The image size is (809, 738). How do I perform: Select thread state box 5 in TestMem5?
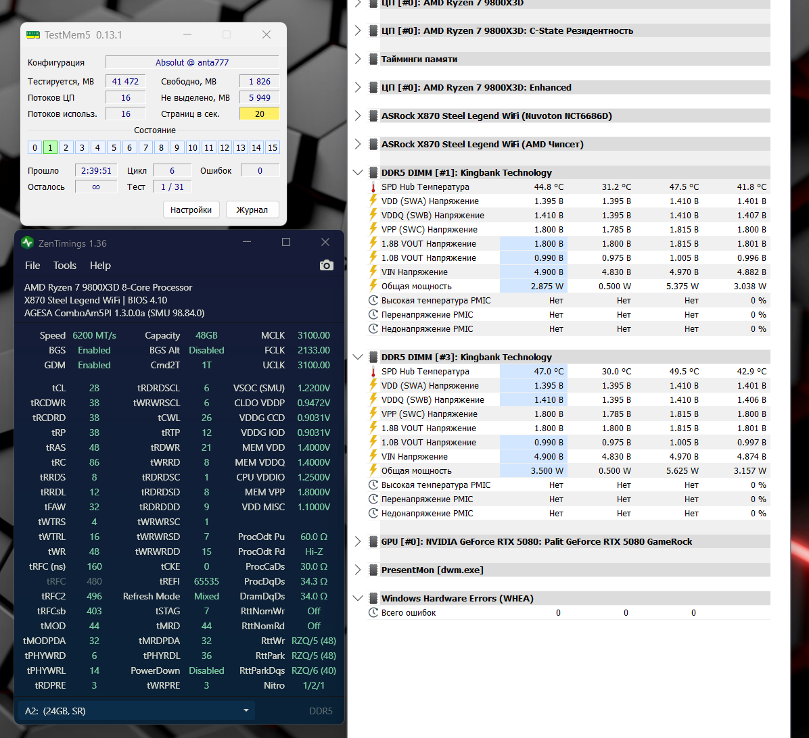[x=114, y=148]
